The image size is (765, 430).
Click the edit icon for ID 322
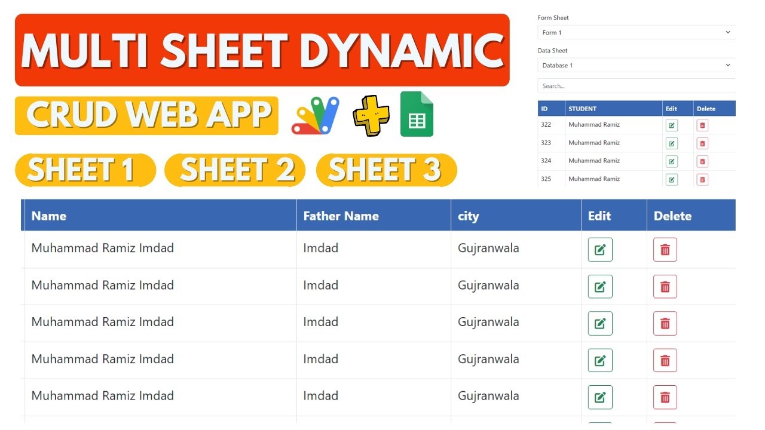click(672, 125)
